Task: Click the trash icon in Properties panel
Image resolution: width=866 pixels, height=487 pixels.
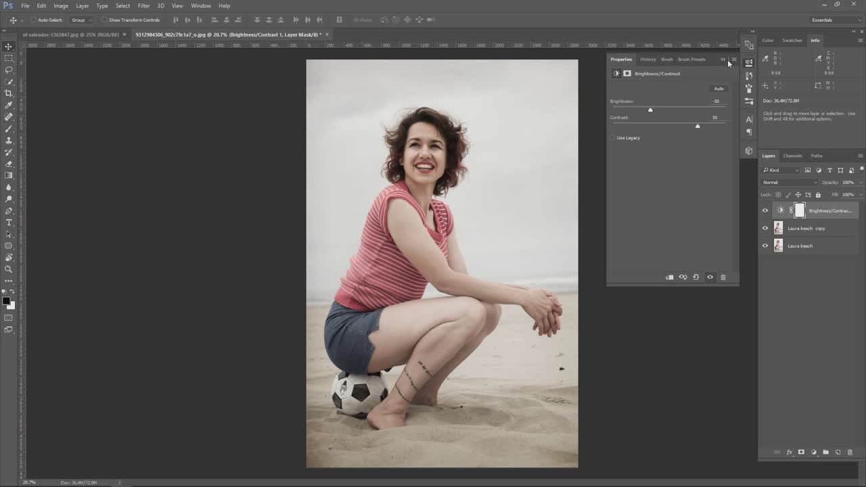Action: click(723, 277)
